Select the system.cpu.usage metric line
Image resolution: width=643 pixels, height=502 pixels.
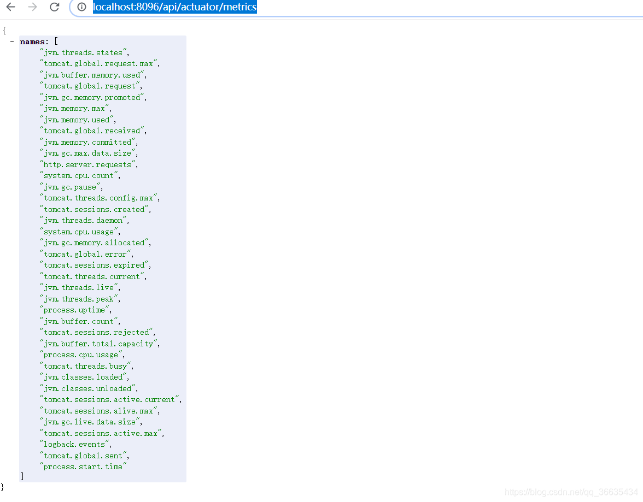tap(80, 231)
